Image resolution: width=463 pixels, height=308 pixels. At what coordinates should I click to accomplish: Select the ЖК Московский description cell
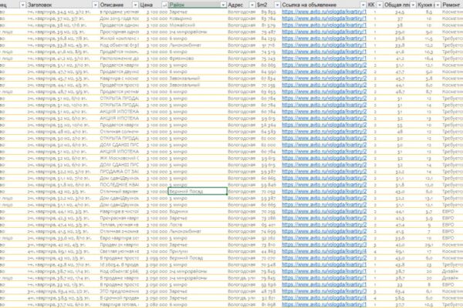coord(119,158)
